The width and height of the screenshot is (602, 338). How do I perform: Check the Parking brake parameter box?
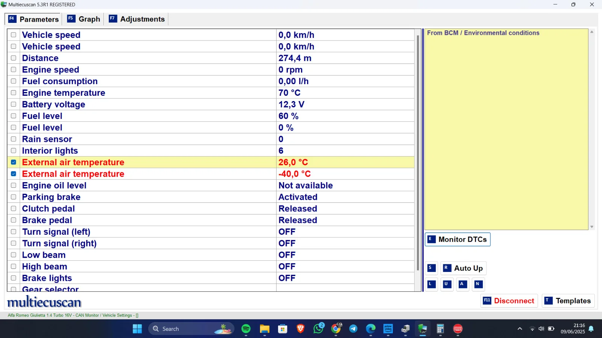[x=14, y=197]
